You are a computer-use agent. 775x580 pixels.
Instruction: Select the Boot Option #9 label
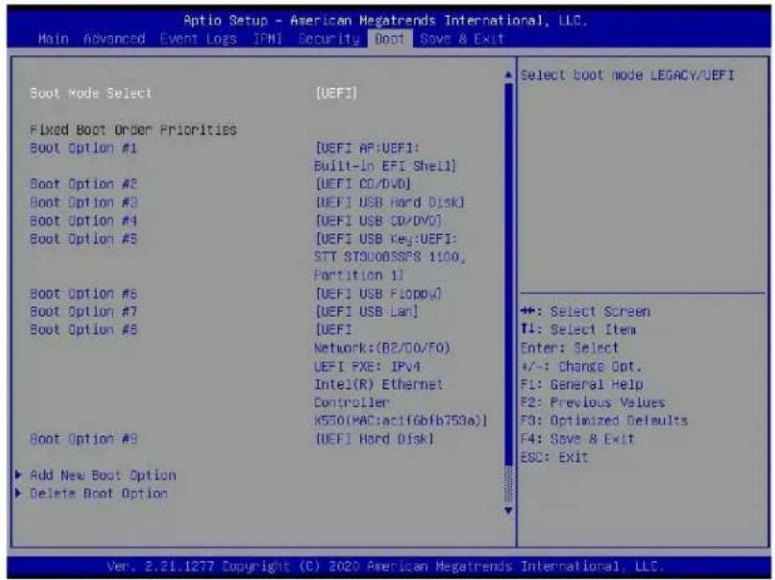point(83,439)
